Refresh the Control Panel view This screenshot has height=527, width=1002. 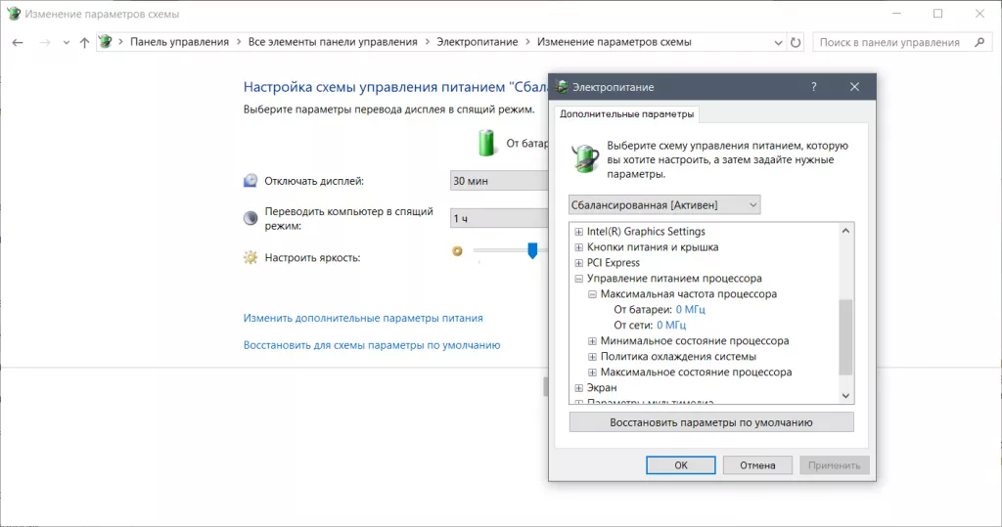point(796,42)
